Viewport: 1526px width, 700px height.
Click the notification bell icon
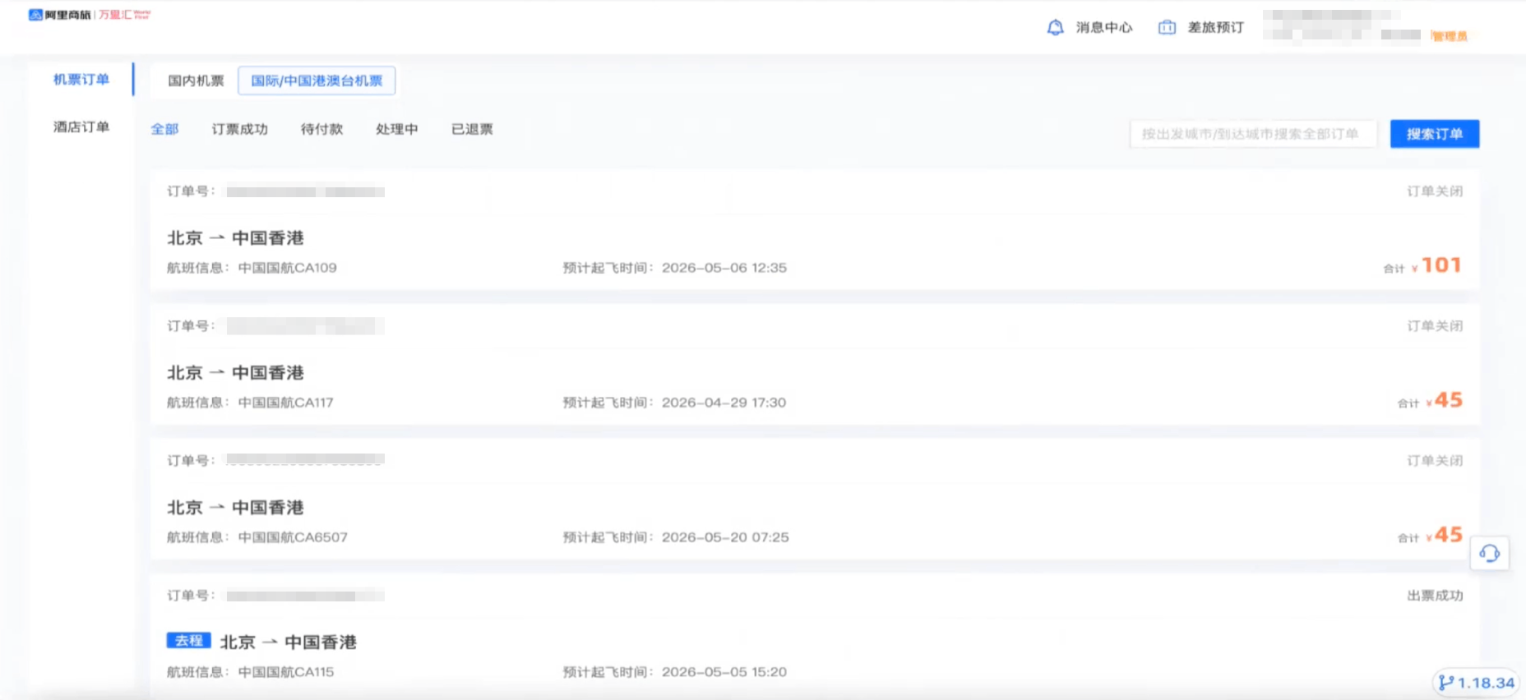tap(1055, 28)
